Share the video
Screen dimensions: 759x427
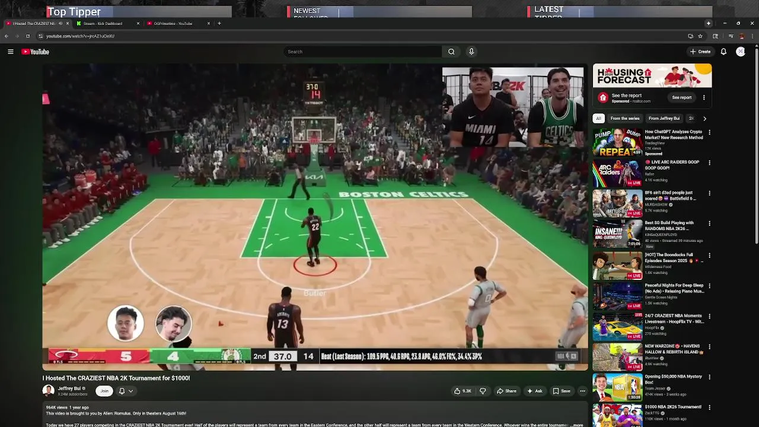pyautogui.click(x=506, y=391)
